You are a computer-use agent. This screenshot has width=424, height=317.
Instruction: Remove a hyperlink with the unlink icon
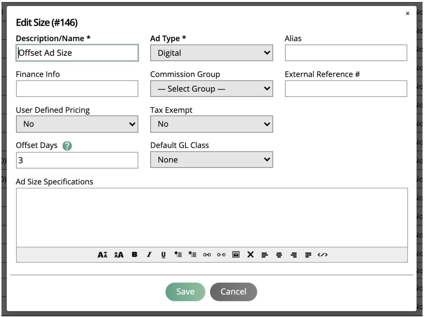click(x=221, y=255)
